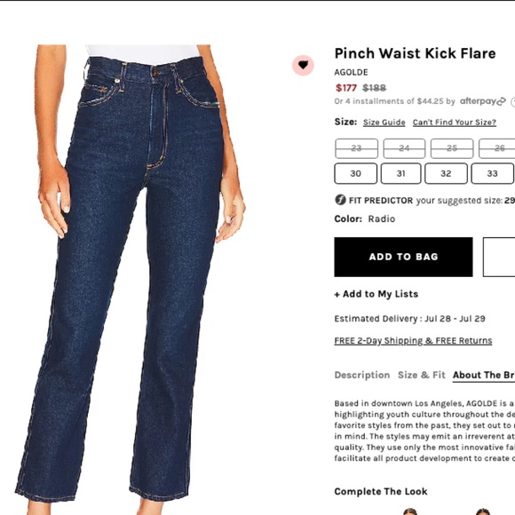Choose sold-out size 23

pos(356,148)
